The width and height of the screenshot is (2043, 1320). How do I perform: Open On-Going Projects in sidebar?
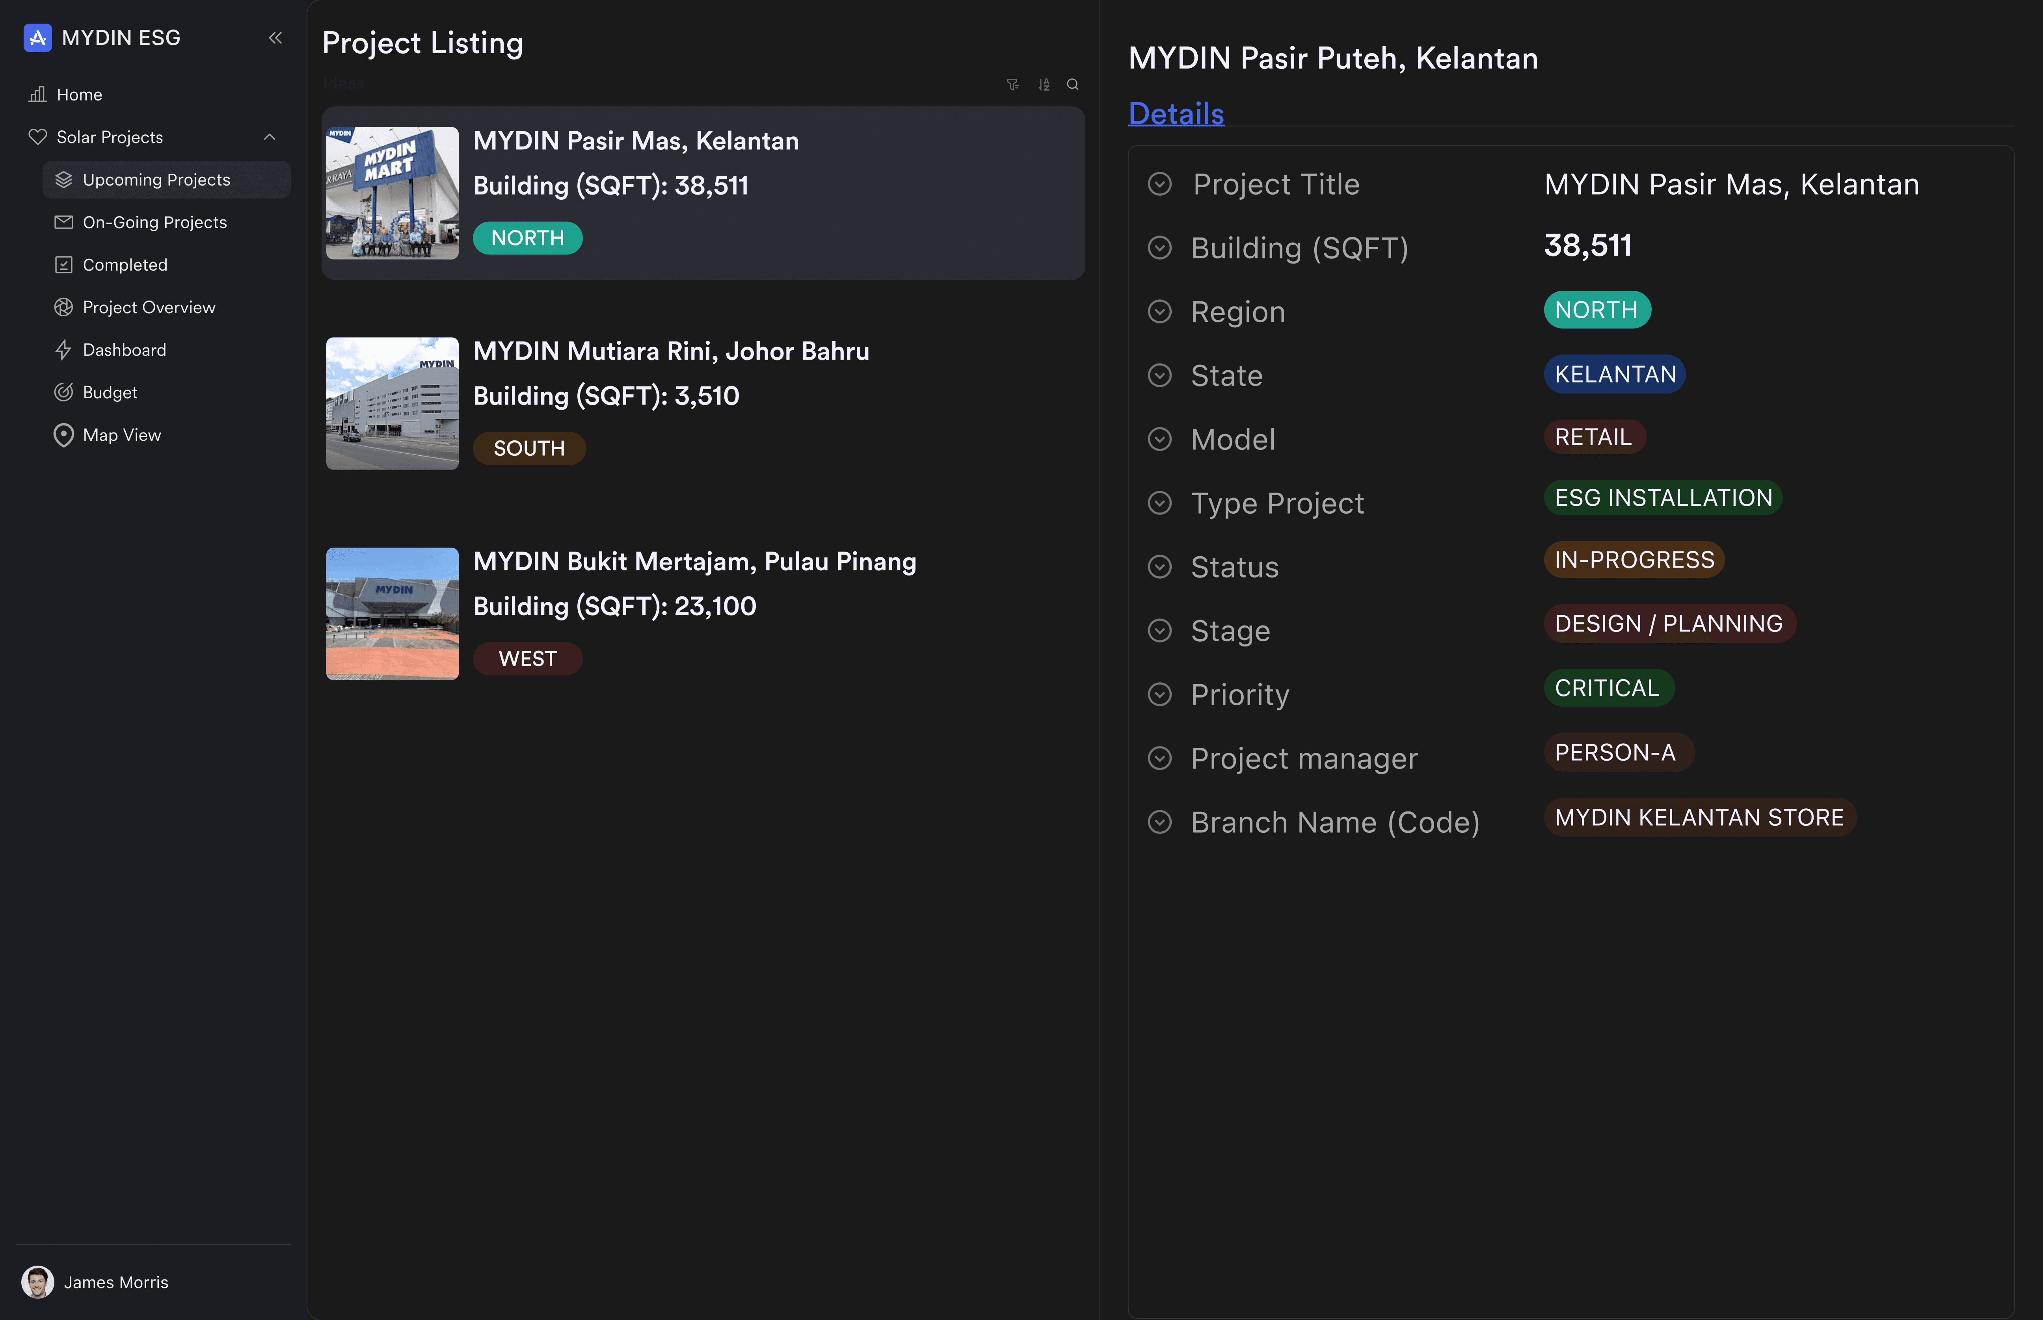(x=154, y=222)
